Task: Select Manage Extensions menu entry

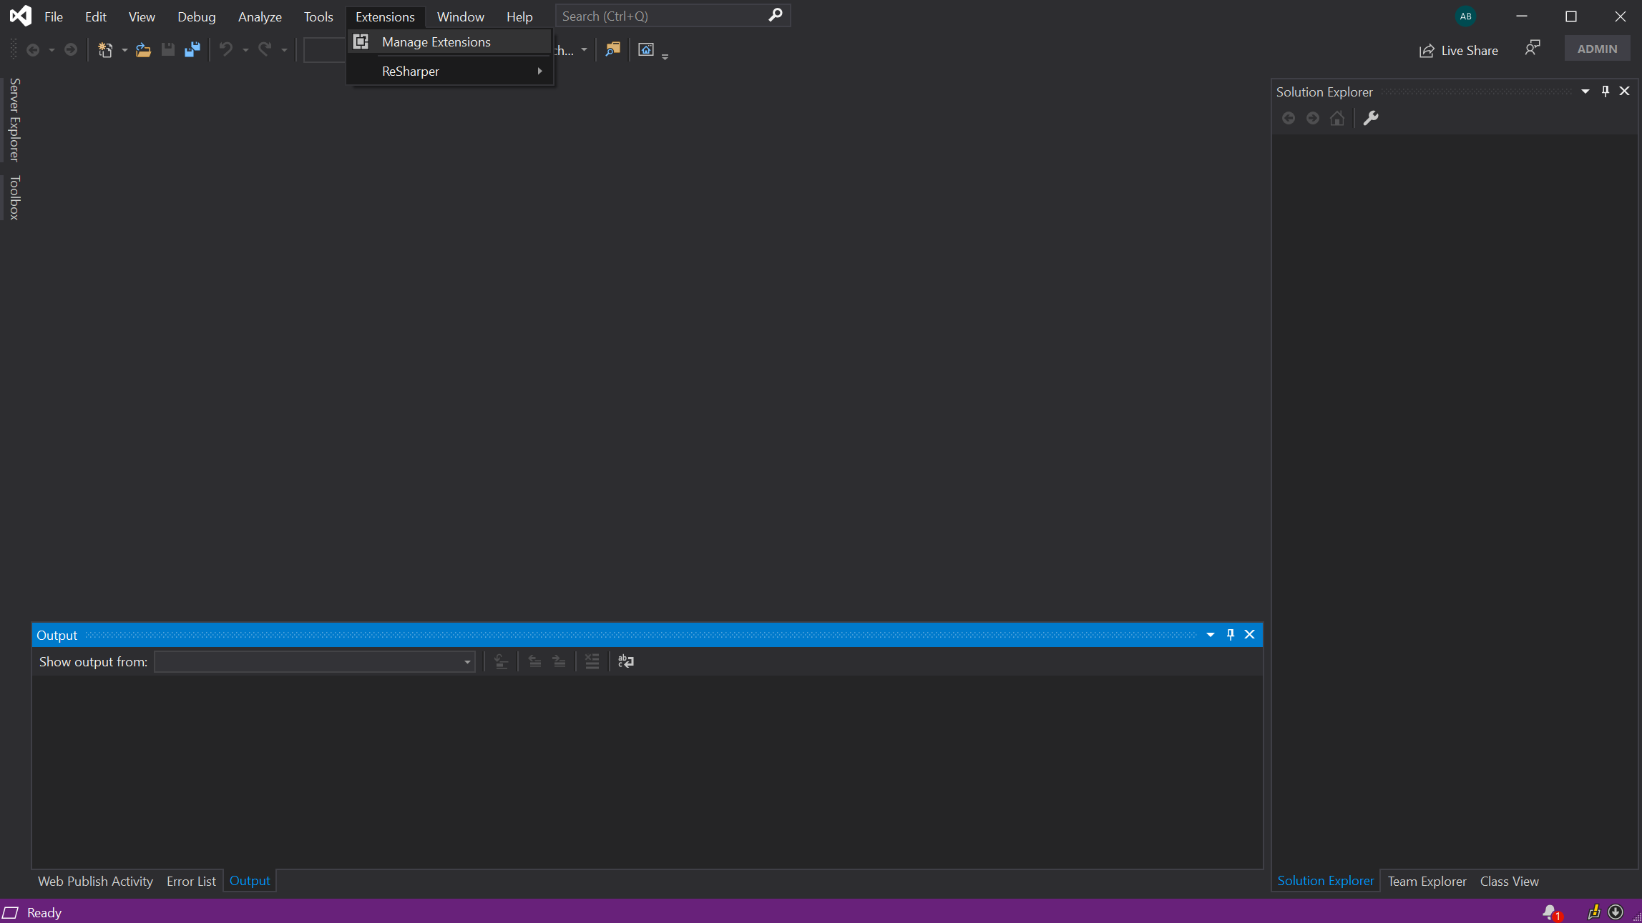Action: click(450, 41)
